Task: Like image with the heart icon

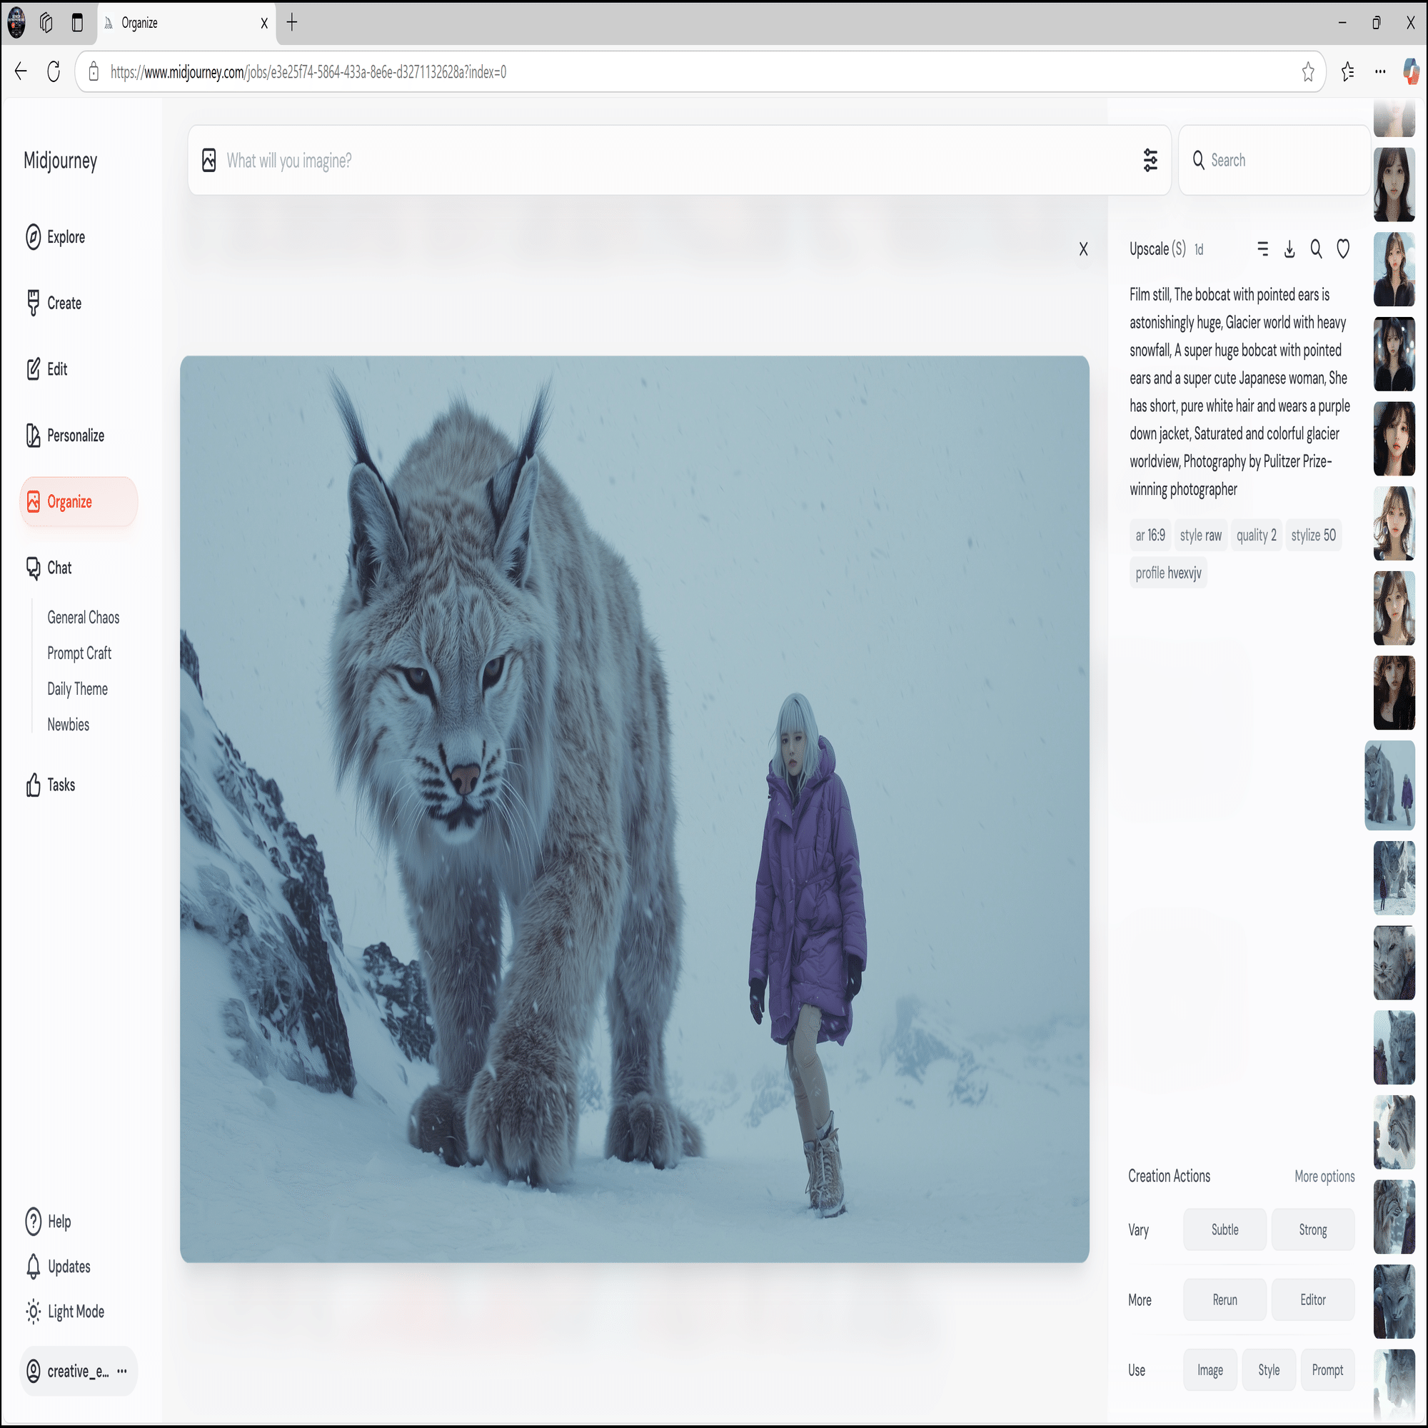Action: point(1343,249)
